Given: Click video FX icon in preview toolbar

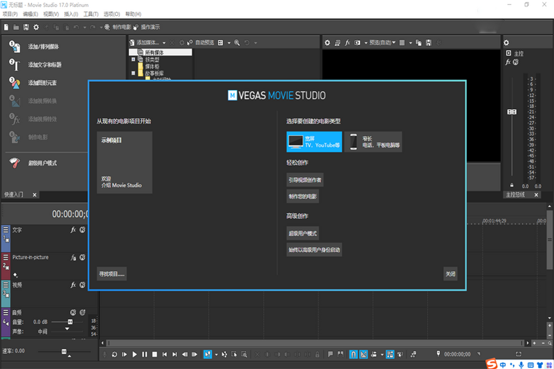Looking at the screenshot, I should (348, 42).
